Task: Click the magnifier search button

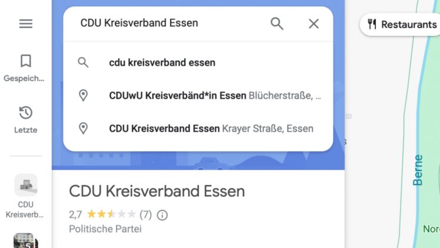Action: (x=276, y=24)
